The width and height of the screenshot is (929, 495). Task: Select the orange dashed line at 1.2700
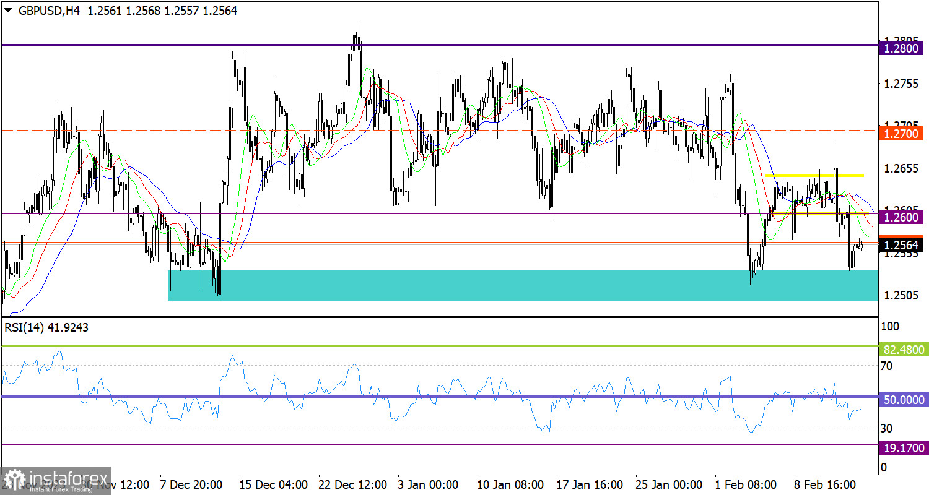439,130
